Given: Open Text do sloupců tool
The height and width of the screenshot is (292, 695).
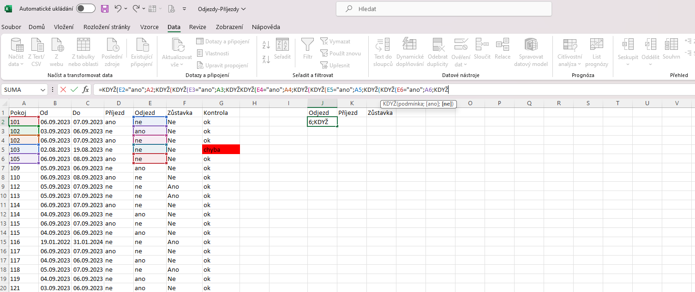Looking at the screenshot, I should 383,53.
